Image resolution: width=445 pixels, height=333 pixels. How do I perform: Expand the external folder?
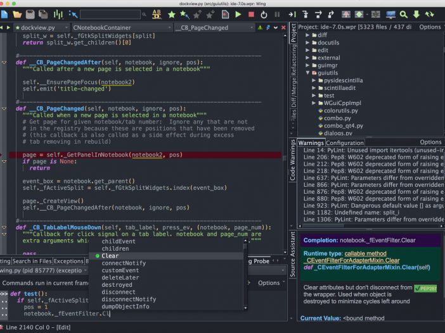point(307,58)
